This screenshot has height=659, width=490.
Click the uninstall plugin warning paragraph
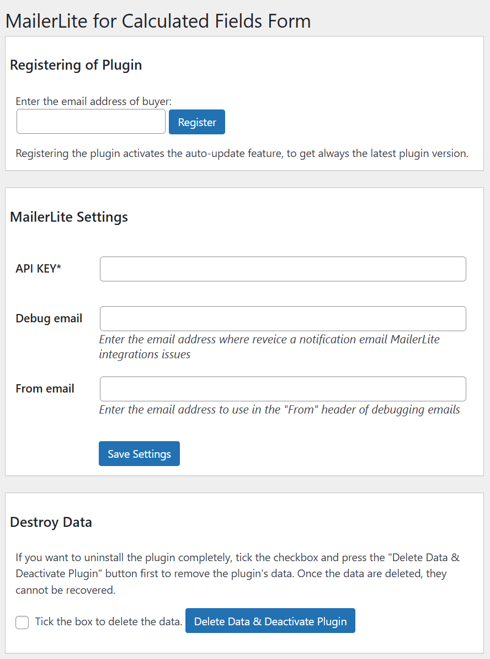pos(238,574)
